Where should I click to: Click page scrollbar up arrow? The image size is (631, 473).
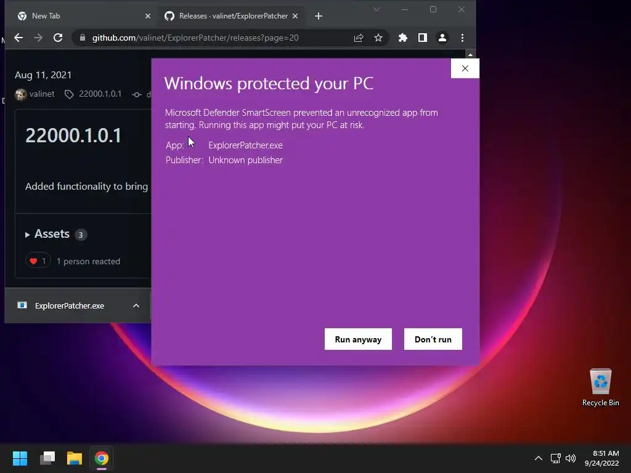(470, 55)
